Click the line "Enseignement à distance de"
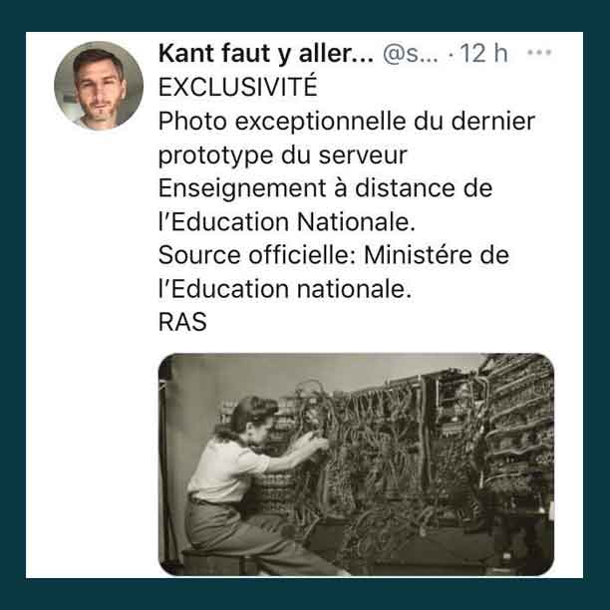The width and height of the screenshot is (610, 610). [x=325, y=188]
